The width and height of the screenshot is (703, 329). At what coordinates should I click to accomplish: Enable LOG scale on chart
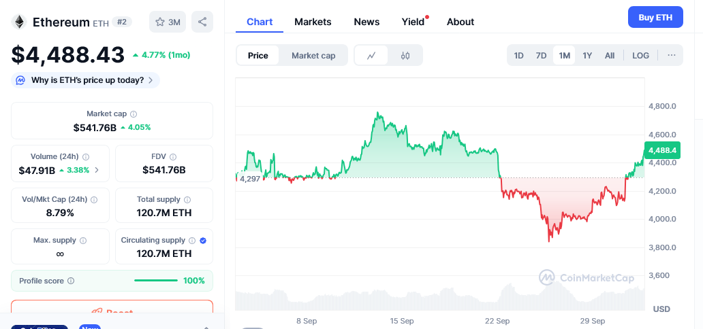640,56
